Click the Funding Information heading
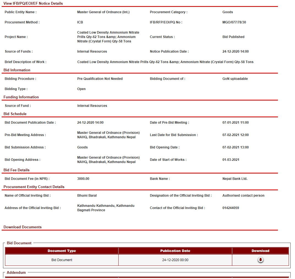Screen dimensions: 295x279 21,97
